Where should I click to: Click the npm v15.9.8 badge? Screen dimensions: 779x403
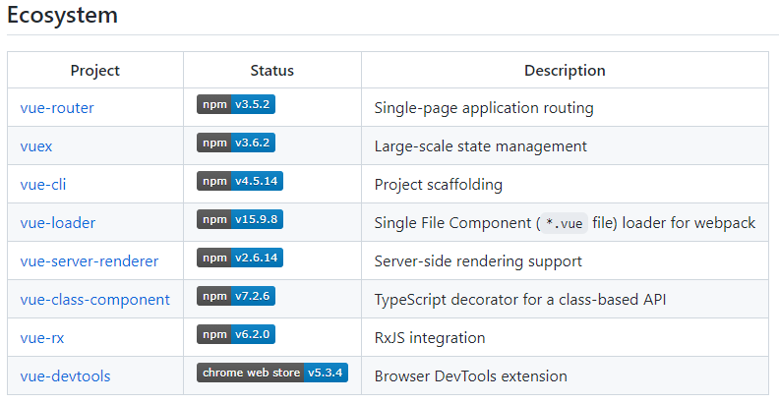coord(239,220)
